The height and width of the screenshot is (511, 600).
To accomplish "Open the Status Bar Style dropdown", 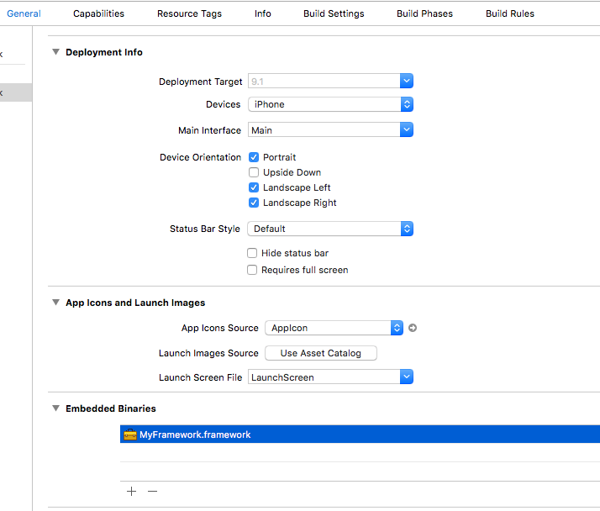I will tap(329, 229).
